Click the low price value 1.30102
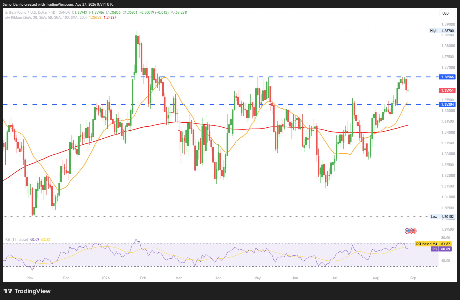 pos(447,217)
